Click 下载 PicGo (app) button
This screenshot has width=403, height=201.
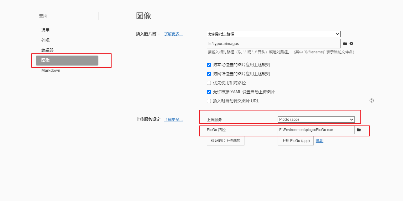[296, 141]
